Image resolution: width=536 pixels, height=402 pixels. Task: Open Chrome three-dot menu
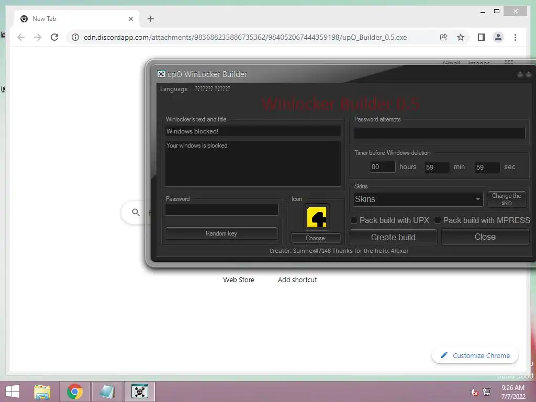click(515, 37)
